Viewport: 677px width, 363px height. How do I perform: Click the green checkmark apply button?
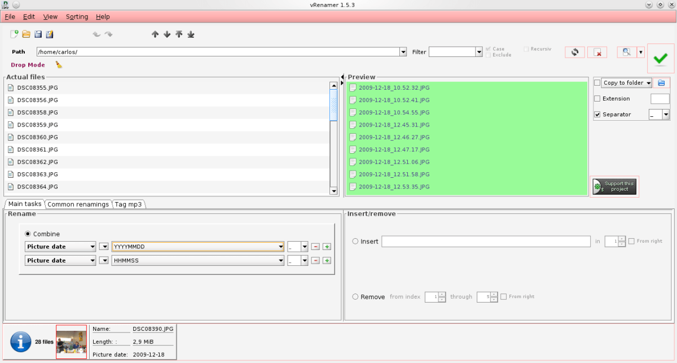(661, 58)
